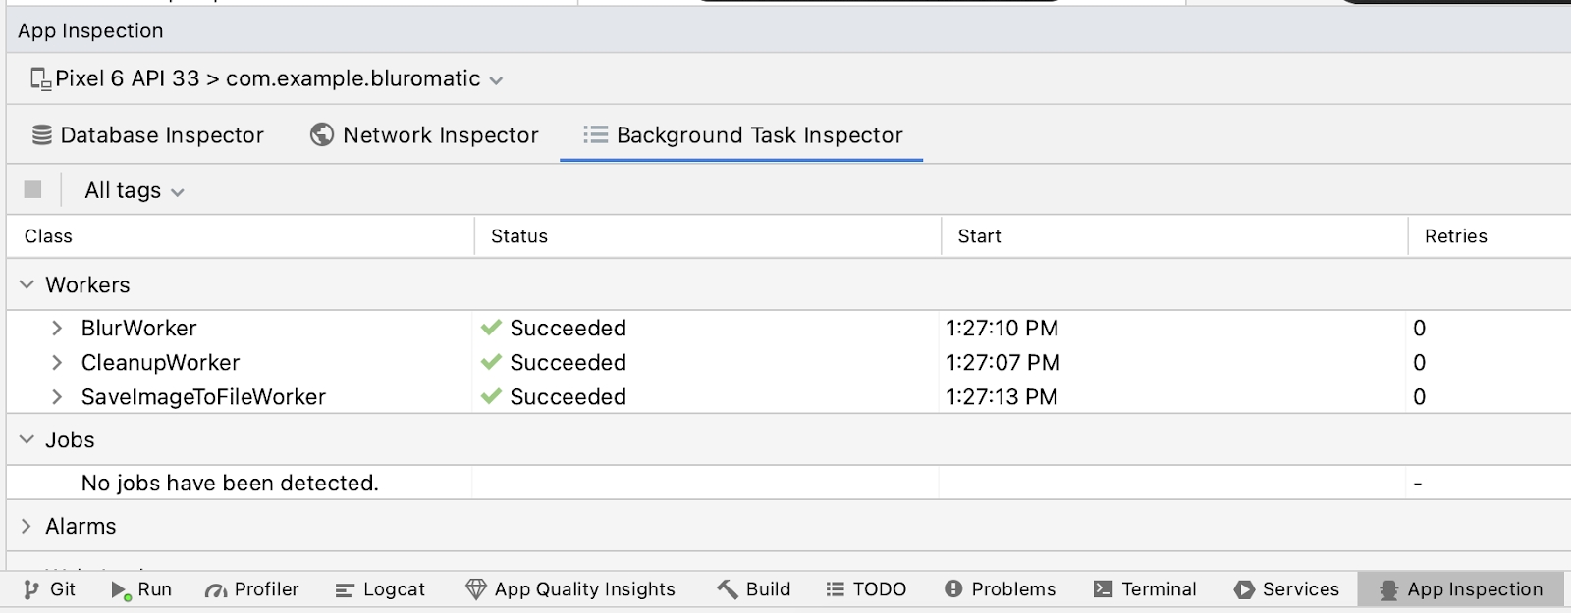This screenshot has width=1571, height=613.
Task: Open the Profiler tool window
Action: 252,589
